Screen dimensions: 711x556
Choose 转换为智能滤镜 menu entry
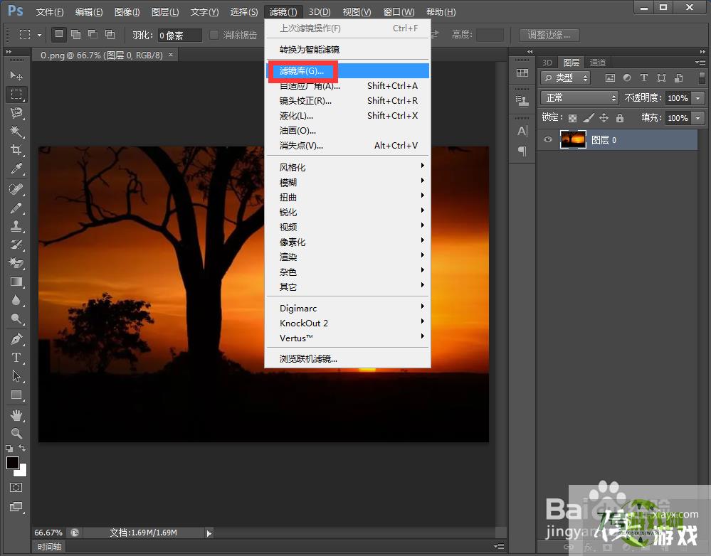tap(347, 49)
